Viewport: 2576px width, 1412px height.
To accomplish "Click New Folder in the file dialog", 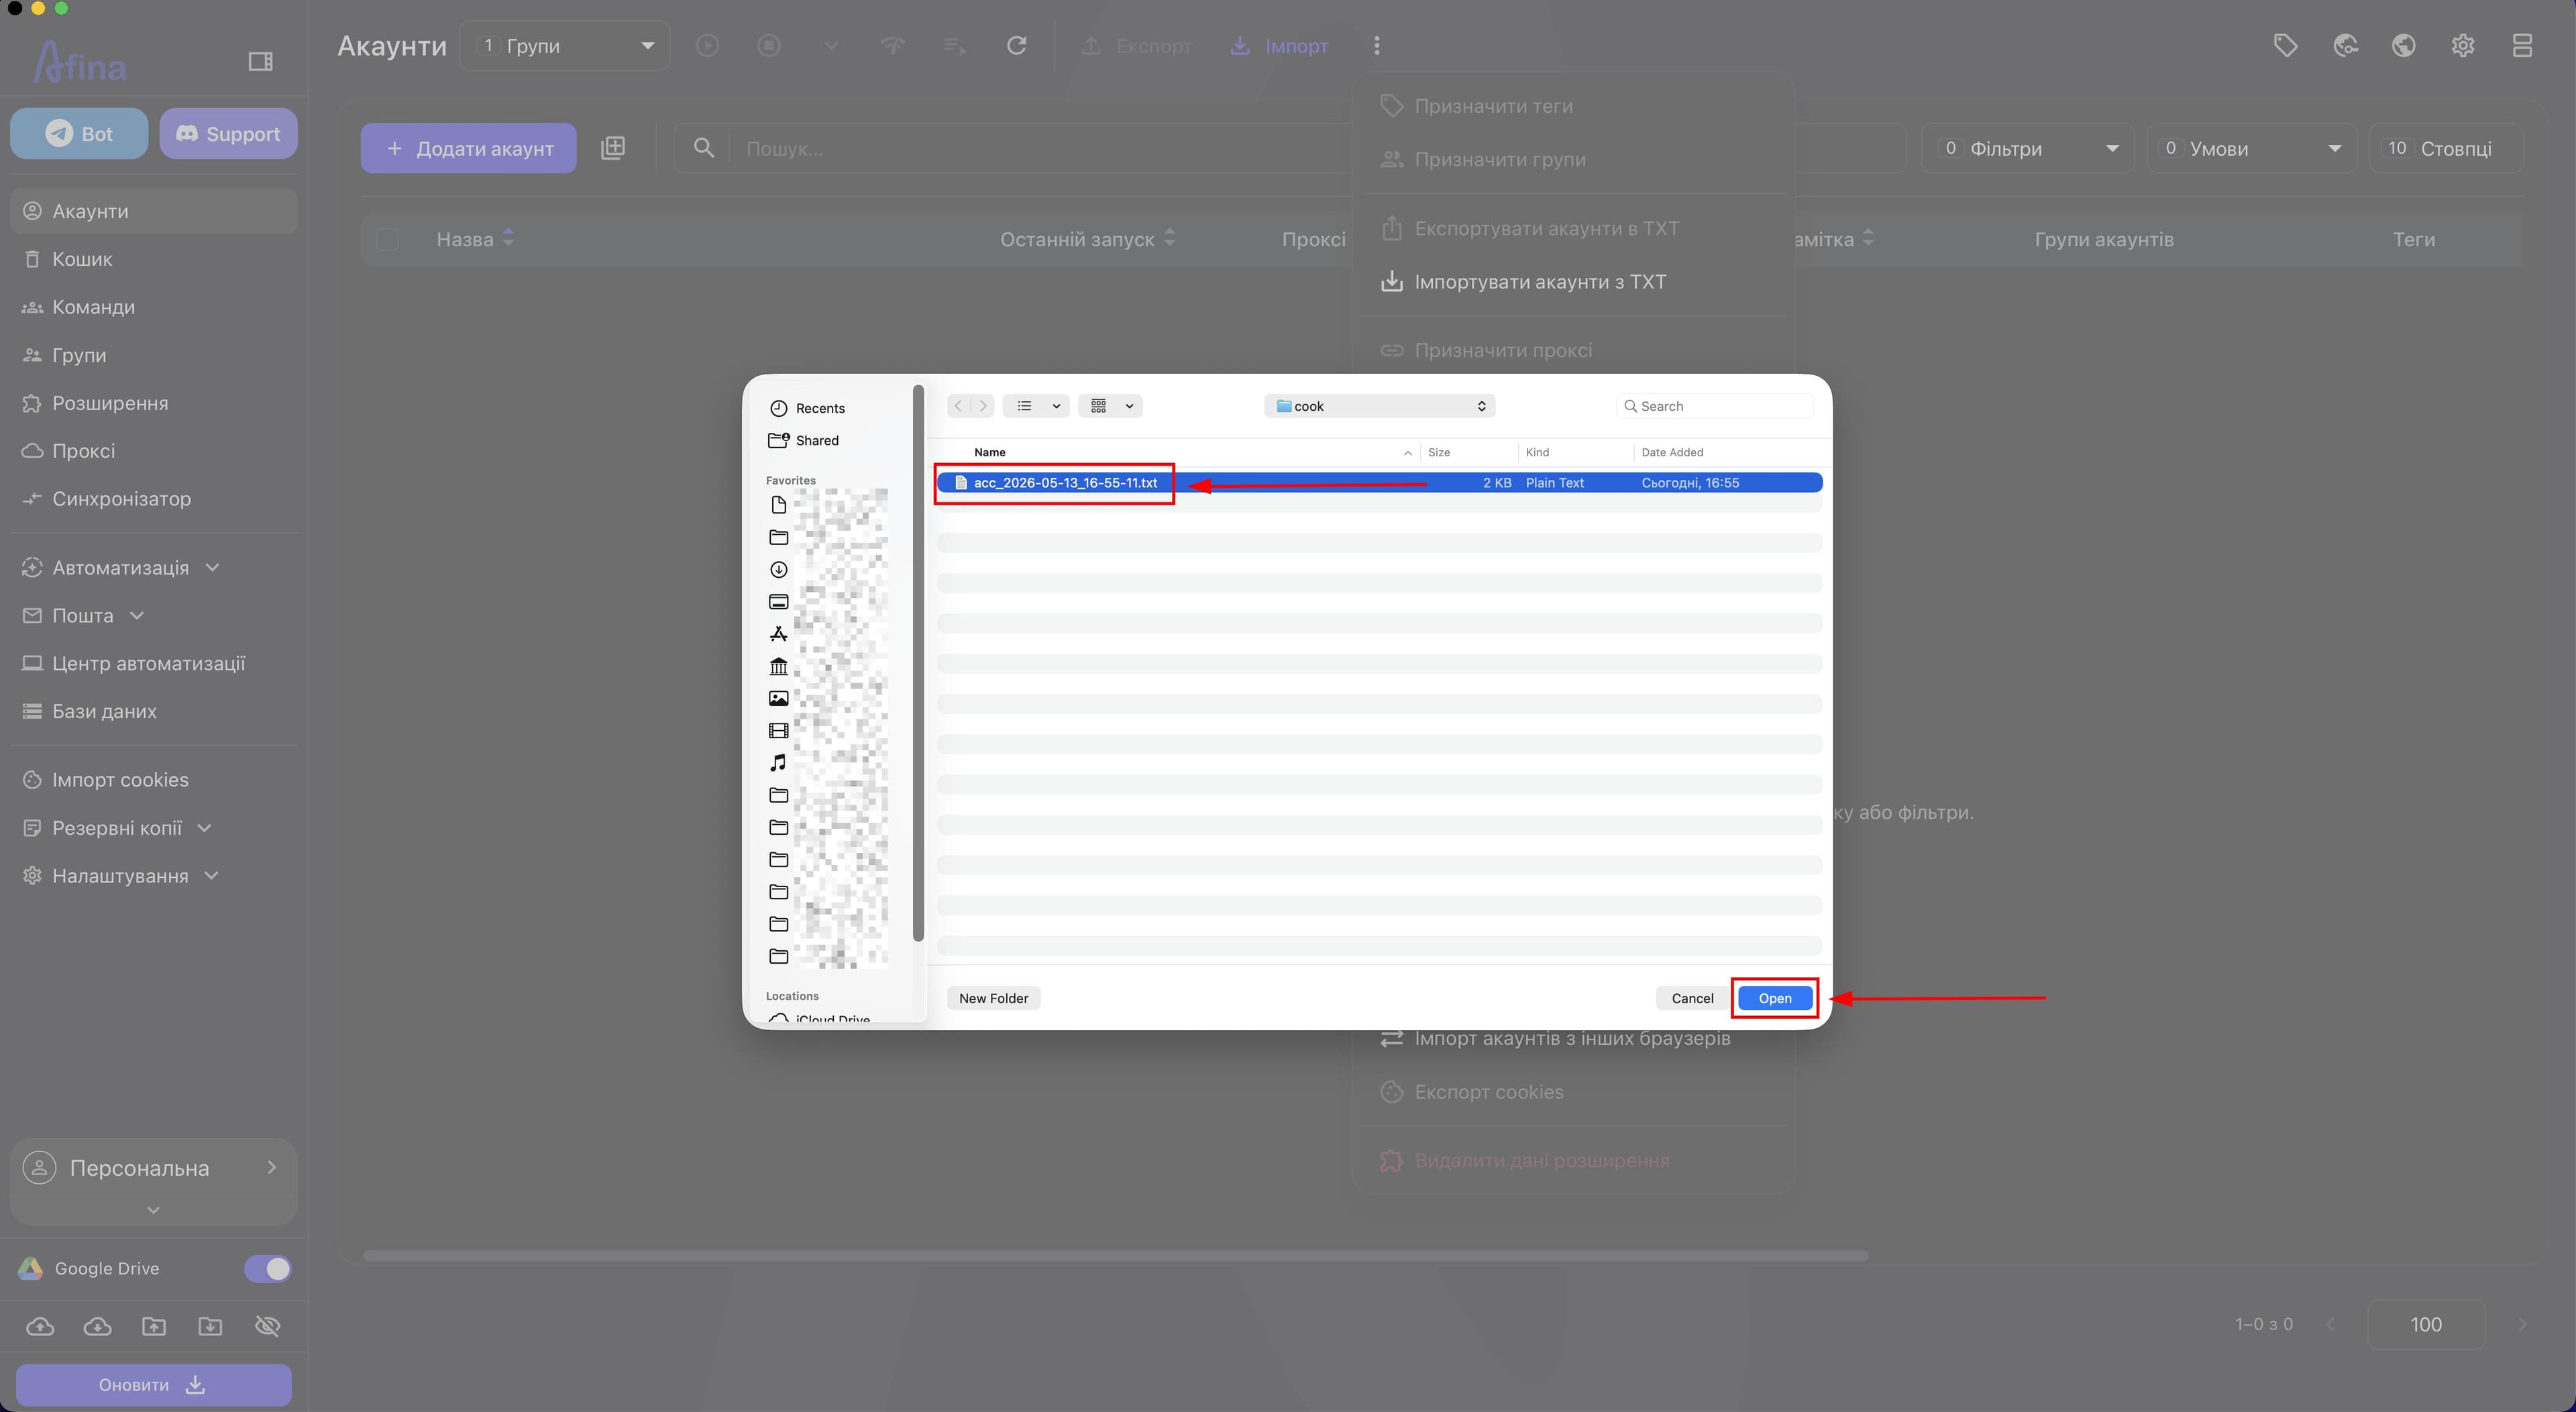I will point(993,998).
